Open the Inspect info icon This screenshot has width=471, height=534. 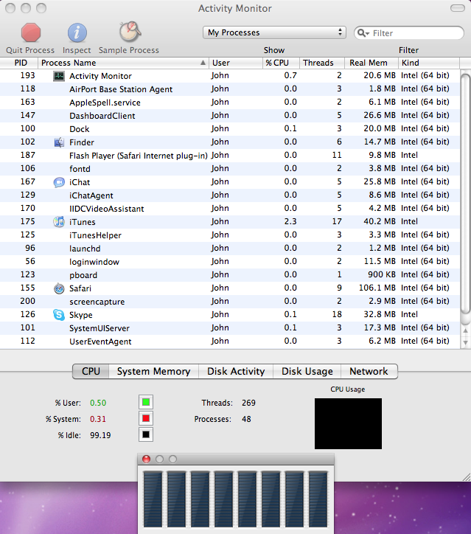(x=77, y=32)
